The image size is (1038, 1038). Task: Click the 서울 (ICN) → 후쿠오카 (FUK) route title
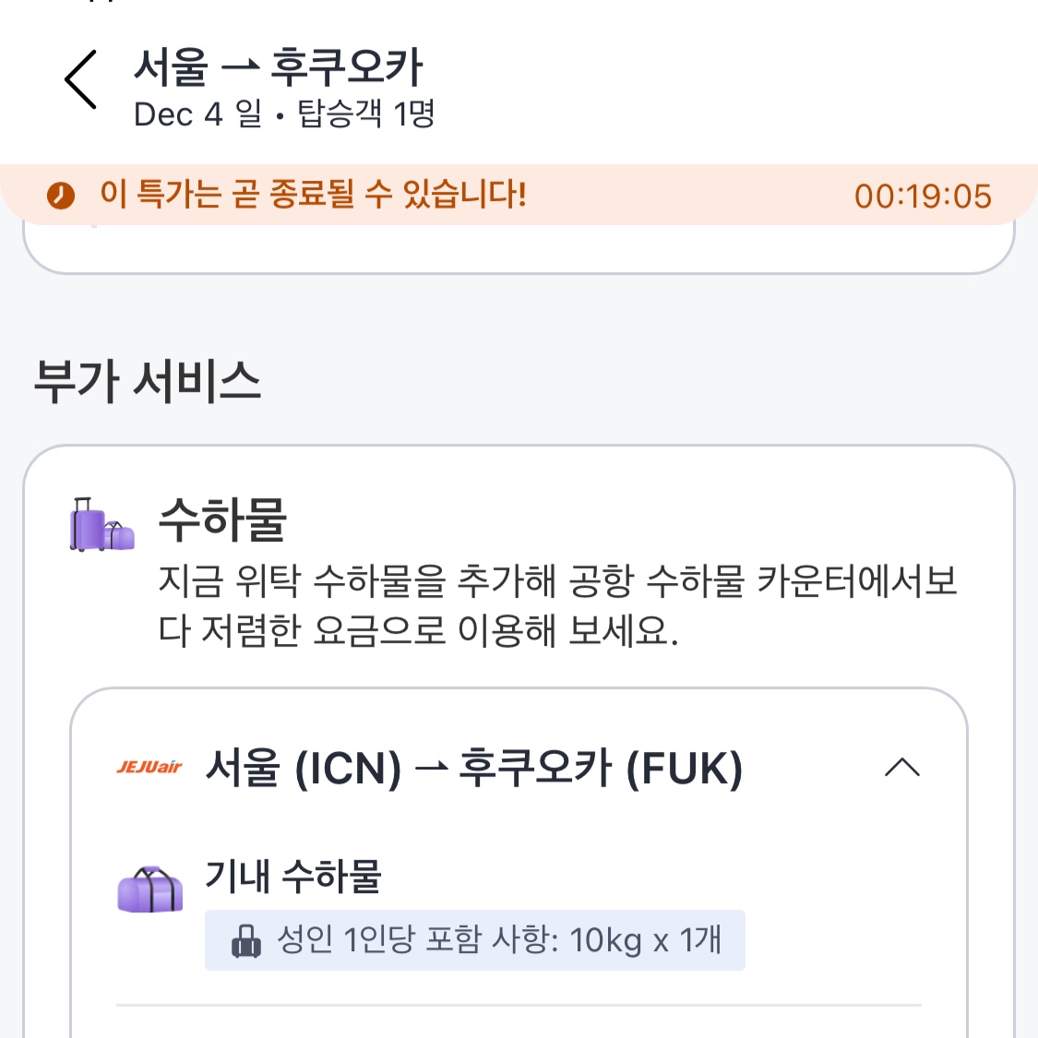coord(473,769)
